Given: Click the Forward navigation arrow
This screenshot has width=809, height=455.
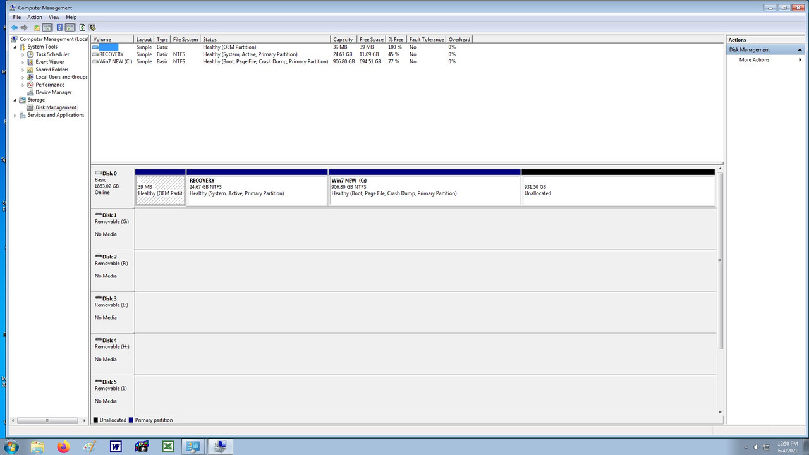Looking at the screenshot, I should click(x=23, y=27).
